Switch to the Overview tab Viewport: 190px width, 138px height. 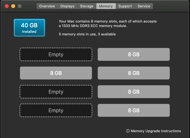point(47,6)
